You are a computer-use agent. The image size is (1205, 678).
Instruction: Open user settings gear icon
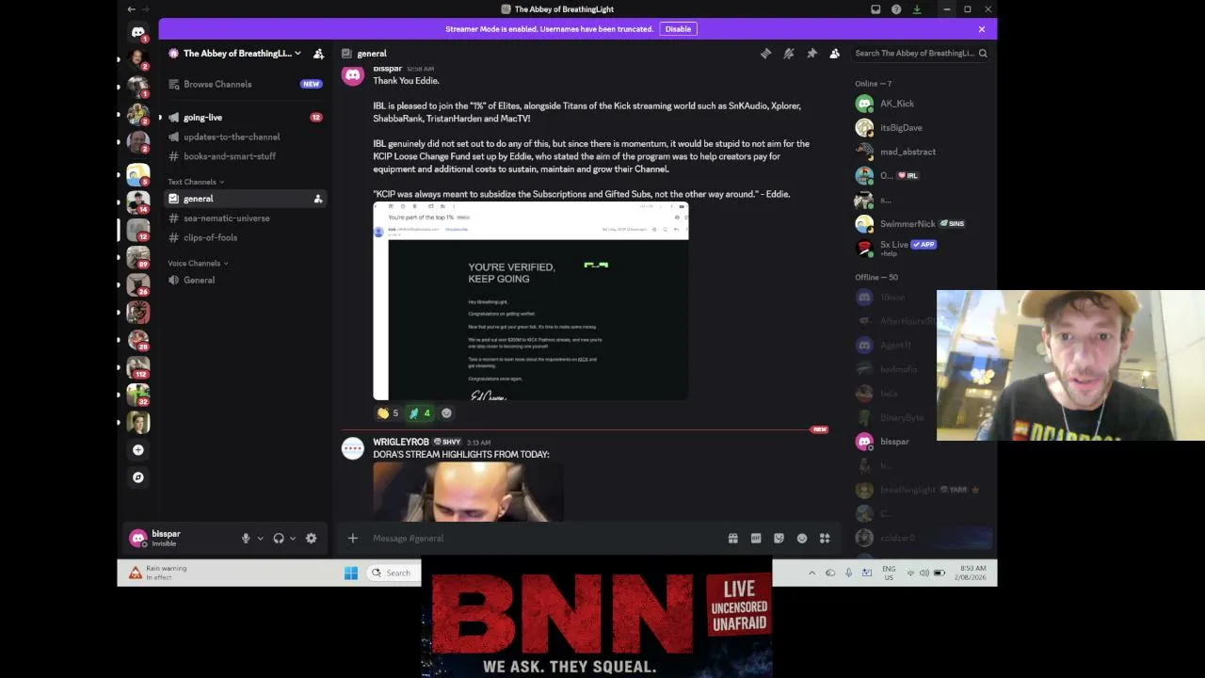coord(312,539)
